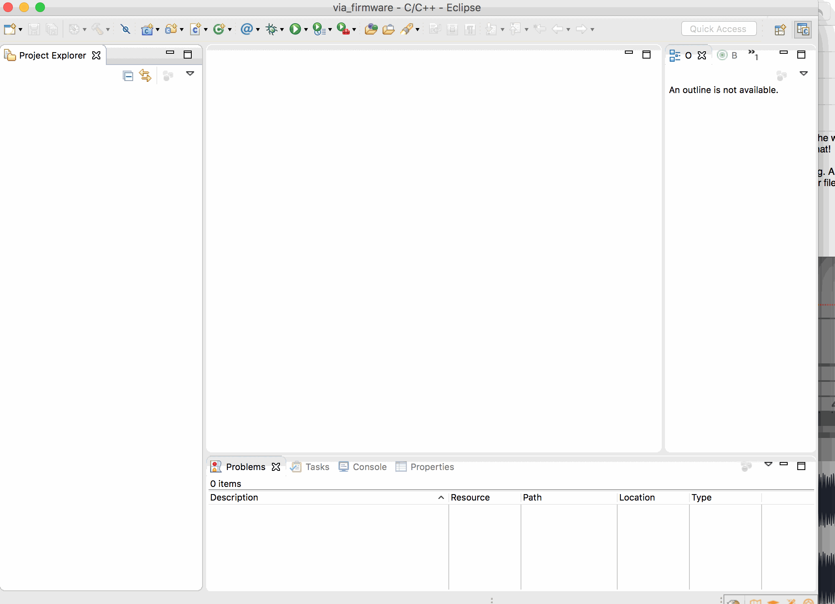Viewport: 835px width, 604px height.
Task: Click the Save toolbar icon
Action: pos(34,29)
